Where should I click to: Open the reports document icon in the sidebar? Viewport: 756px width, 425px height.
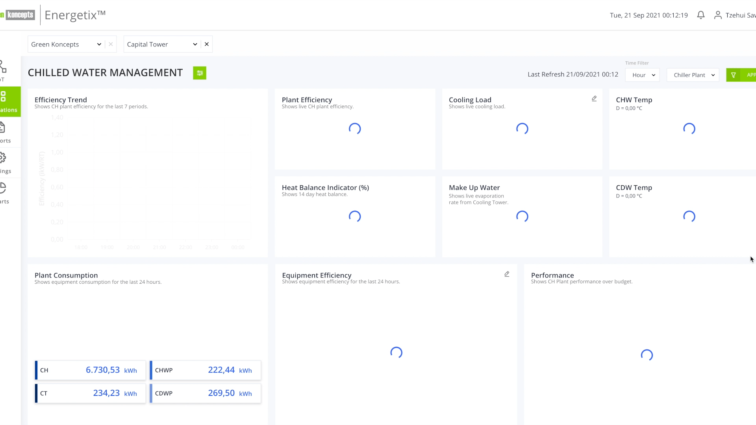(x=3, y=127)
